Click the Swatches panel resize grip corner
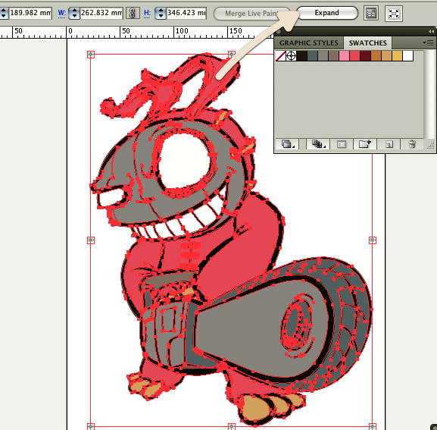Viewport: 437px width, 430px height. (x=431, y=145)
